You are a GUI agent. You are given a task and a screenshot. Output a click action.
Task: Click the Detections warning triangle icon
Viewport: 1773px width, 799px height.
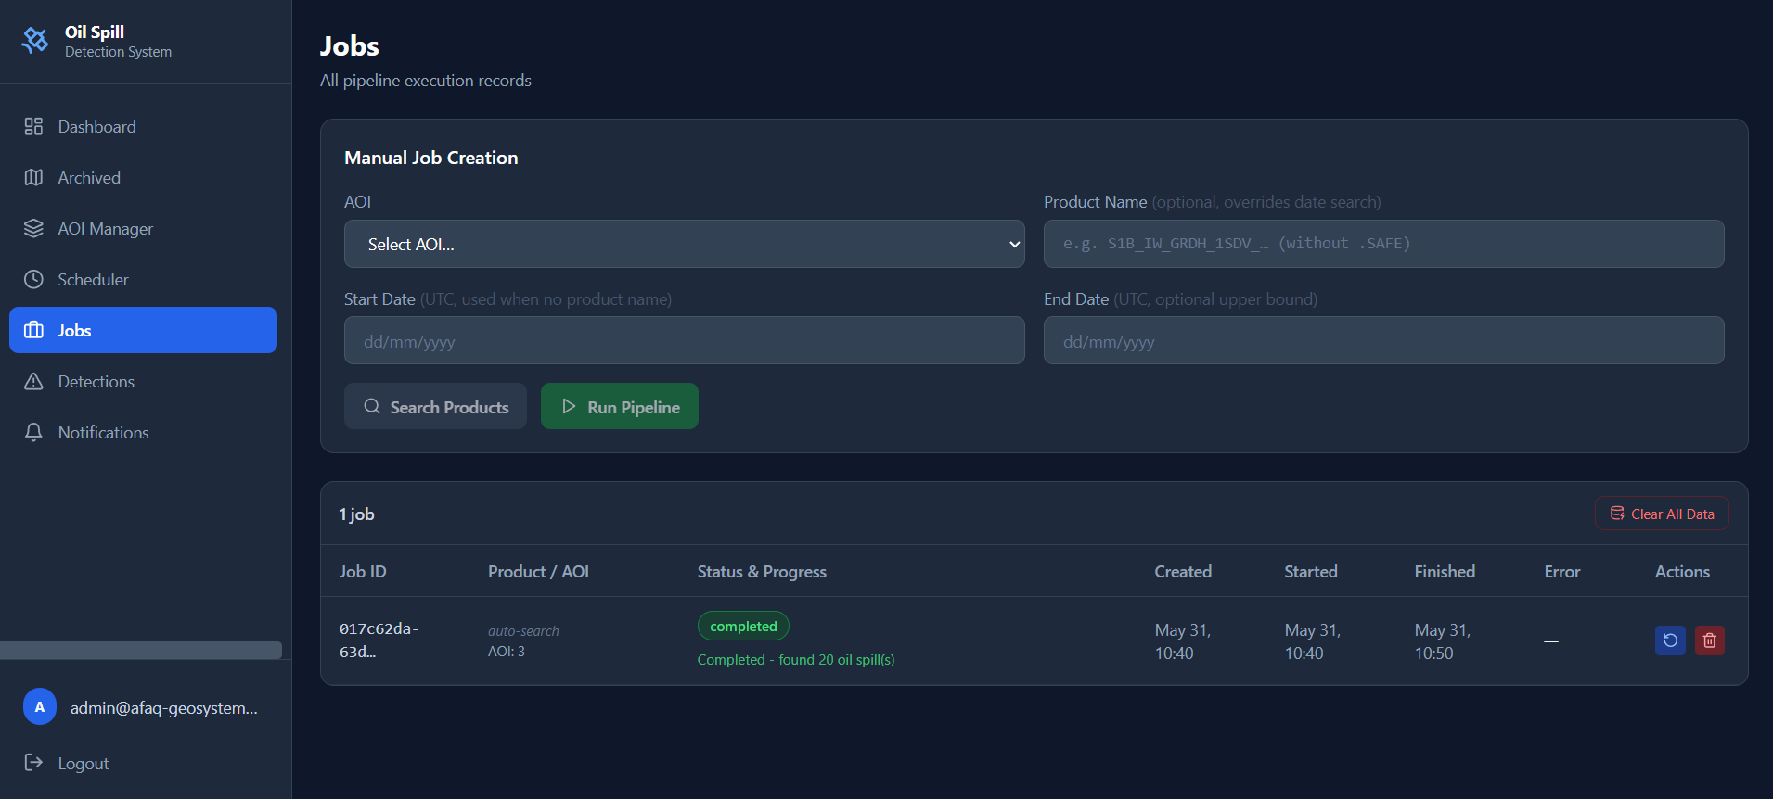(x=33, y=382)
